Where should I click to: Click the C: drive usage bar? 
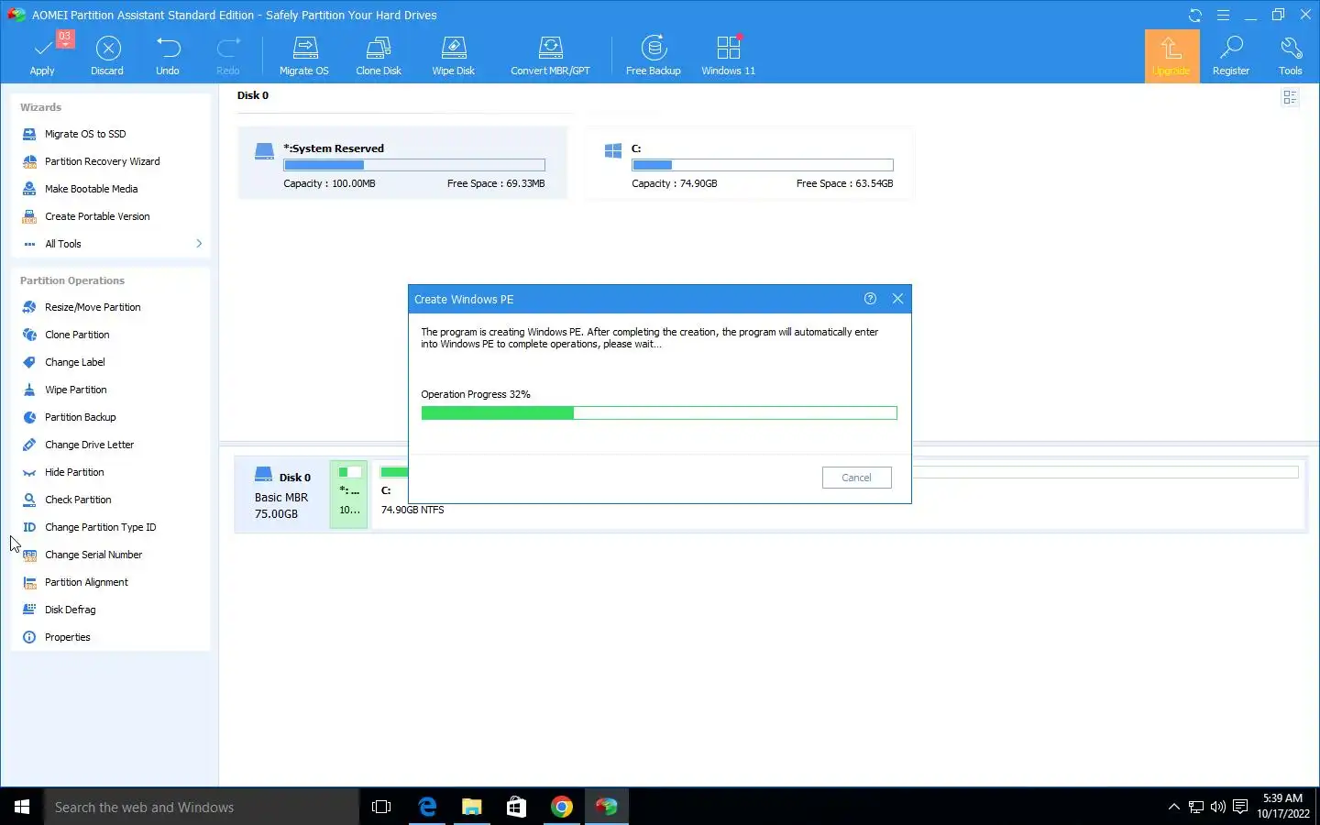click(x=763, y=165)
